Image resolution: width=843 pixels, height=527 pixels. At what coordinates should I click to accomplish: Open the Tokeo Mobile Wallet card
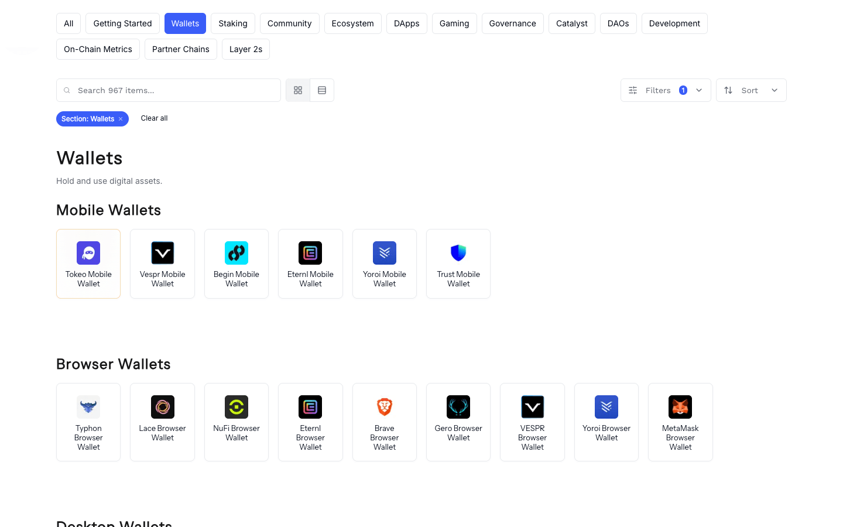pos(88,263)
